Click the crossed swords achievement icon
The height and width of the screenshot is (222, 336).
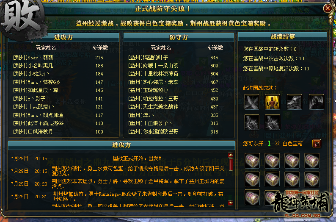251,102
